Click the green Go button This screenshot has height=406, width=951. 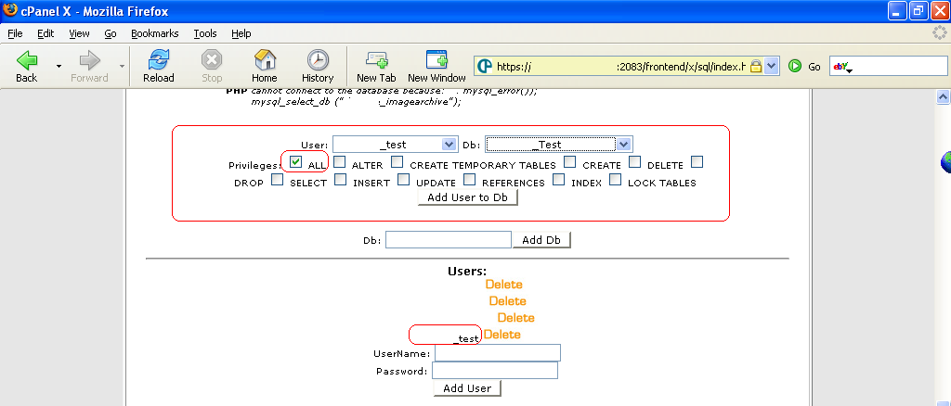click(795, 66)
